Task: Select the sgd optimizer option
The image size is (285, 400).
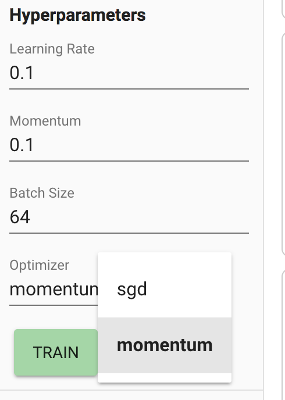Action: [x=165, y=290]
